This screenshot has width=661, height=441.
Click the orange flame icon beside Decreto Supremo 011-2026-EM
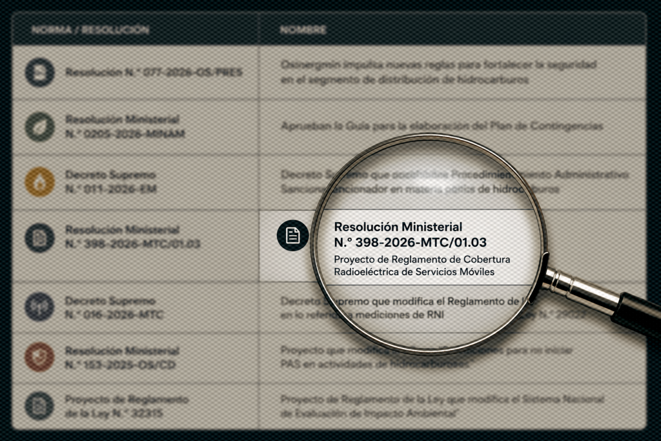point(39,181)
